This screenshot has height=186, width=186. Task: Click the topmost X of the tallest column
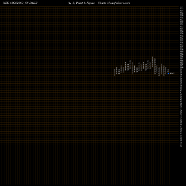[x=153, y=57]
